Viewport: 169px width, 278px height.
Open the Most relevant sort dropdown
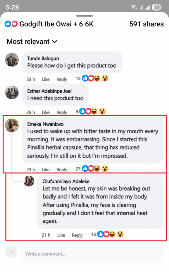tap(32, 42)
